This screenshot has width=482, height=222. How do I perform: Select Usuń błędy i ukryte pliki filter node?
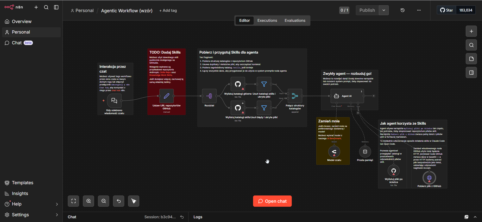point(264,108)
